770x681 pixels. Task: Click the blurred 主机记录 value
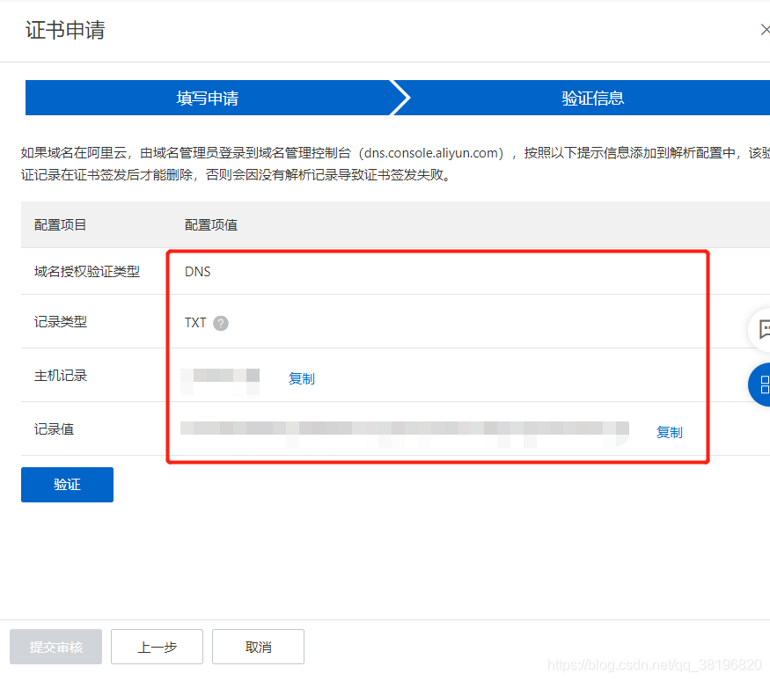[220, 377]
